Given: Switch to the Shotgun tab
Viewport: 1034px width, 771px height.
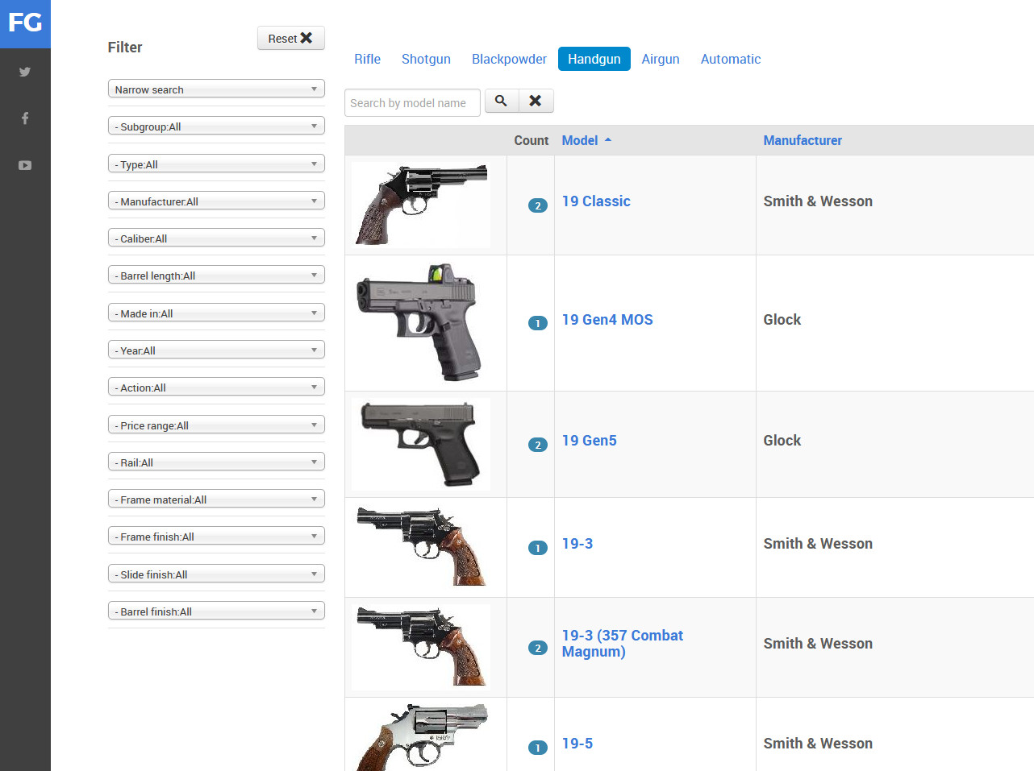Looking at the screenshot, I should (x=426, y=59).
